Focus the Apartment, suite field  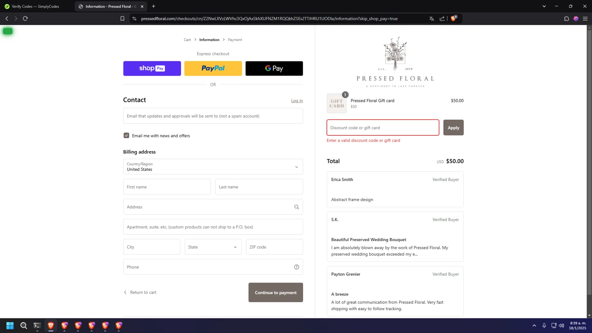tap(213, 227)
